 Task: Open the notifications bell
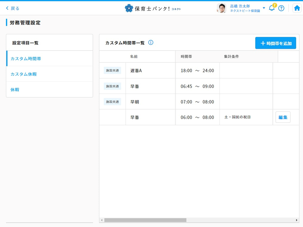(272, 8)
